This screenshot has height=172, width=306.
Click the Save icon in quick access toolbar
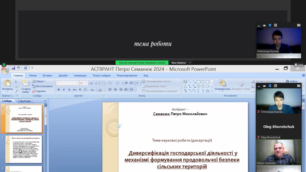pos(13,68)
